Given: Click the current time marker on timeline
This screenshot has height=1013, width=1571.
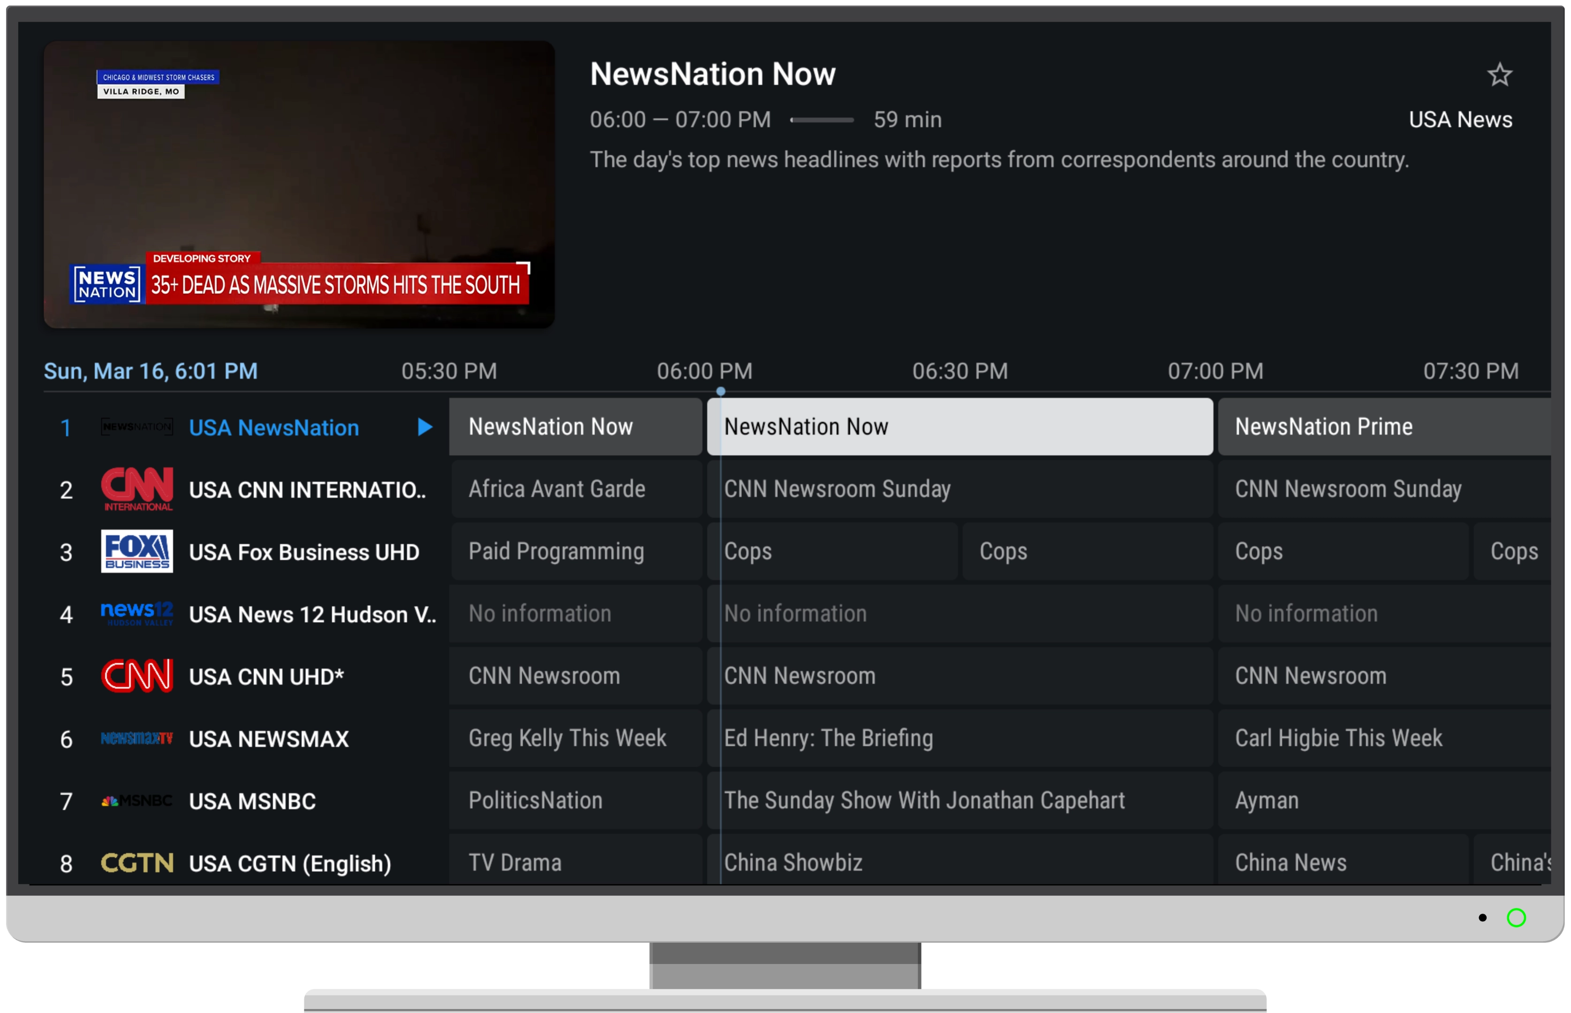Looking at the screenshot, I should pos(721,392).
